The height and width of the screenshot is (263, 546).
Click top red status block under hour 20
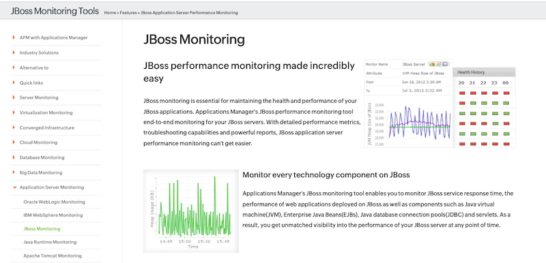click(x=462, y=93)
